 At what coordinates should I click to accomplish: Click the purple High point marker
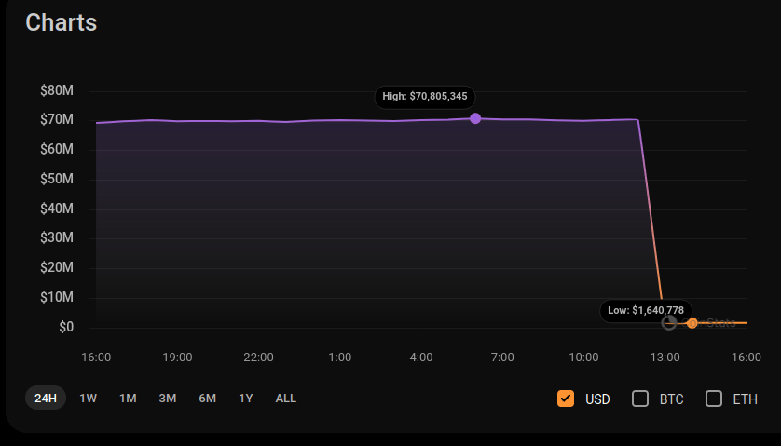(x=475, y=118)
